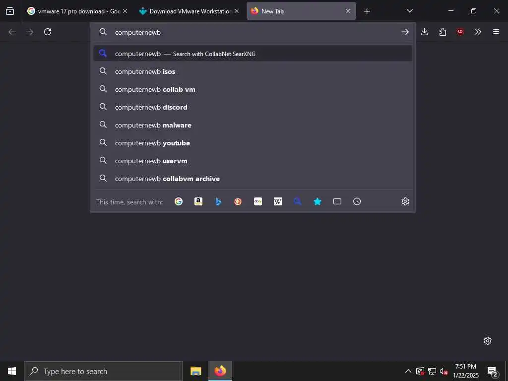Screen dimensions: 508x381
Task: Search bookmarks via the star icon
Action: (x=317, y=201)
